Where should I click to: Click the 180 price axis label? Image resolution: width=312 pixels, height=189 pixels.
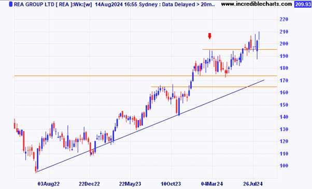tap(283, 68)
